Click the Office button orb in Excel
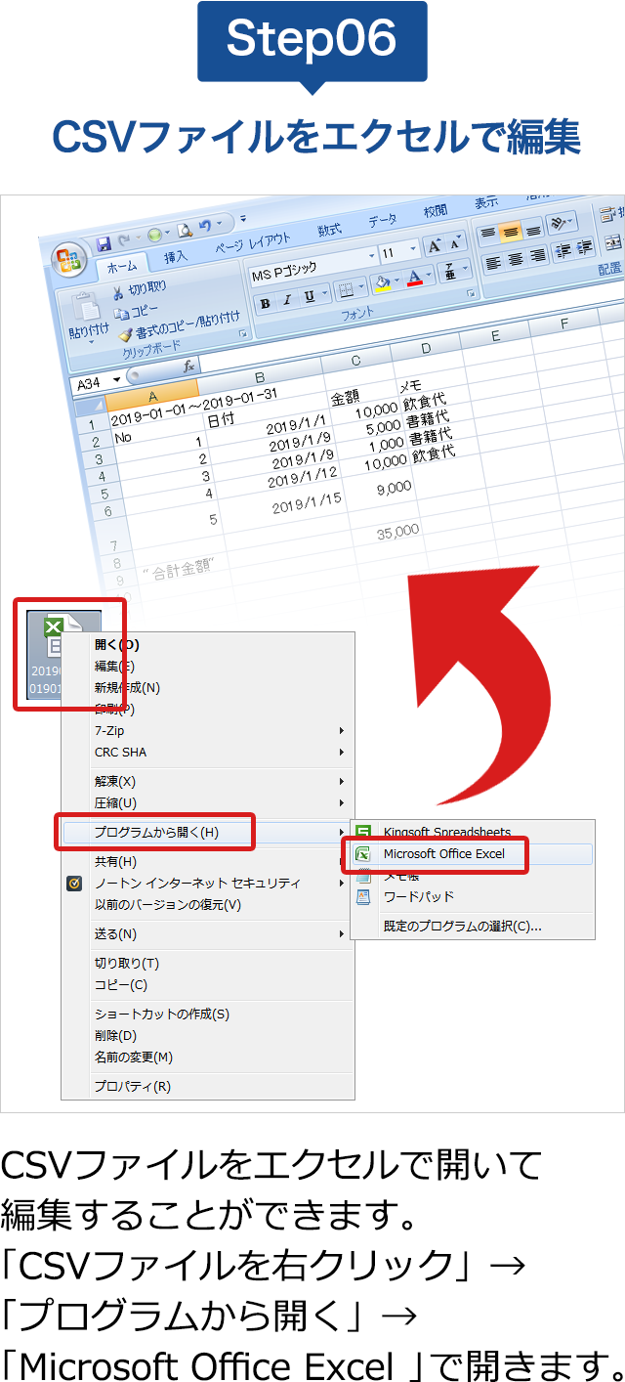The width and height of the screenshot is (625, 1382). pos(70,261)
